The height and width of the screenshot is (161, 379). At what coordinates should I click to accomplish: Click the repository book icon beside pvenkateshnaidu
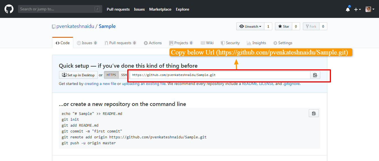(53, 26)
